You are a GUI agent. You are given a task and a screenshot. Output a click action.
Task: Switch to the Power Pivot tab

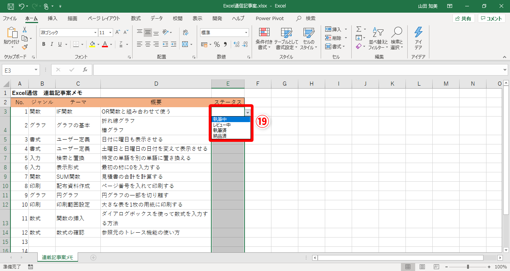(270, 18)
